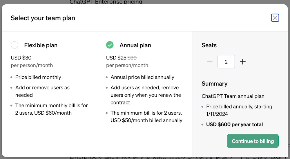Close the team plan dialog
Viewport: 290px width, 159px height.
pyautogui.click(x=275, y=18)
